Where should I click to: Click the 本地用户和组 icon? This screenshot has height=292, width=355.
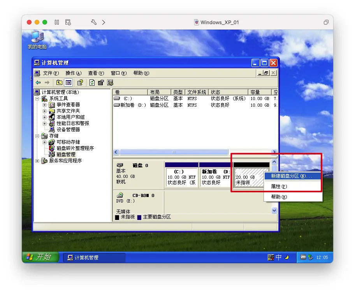pos(52,117)
